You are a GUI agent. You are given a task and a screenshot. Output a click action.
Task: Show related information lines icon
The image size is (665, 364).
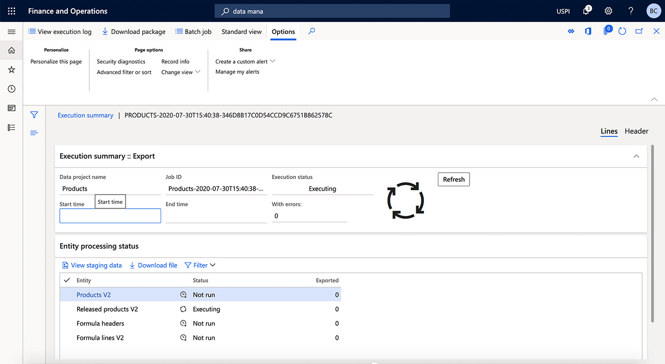coord(34,133)
